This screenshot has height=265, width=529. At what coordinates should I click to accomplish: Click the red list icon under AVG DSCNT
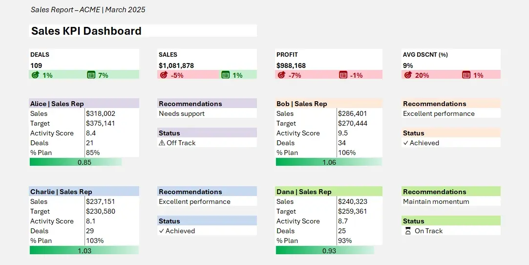coord(466,75)
